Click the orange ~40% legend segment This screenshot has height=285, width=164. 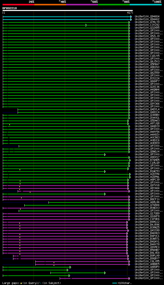click(x=50, y=4)
